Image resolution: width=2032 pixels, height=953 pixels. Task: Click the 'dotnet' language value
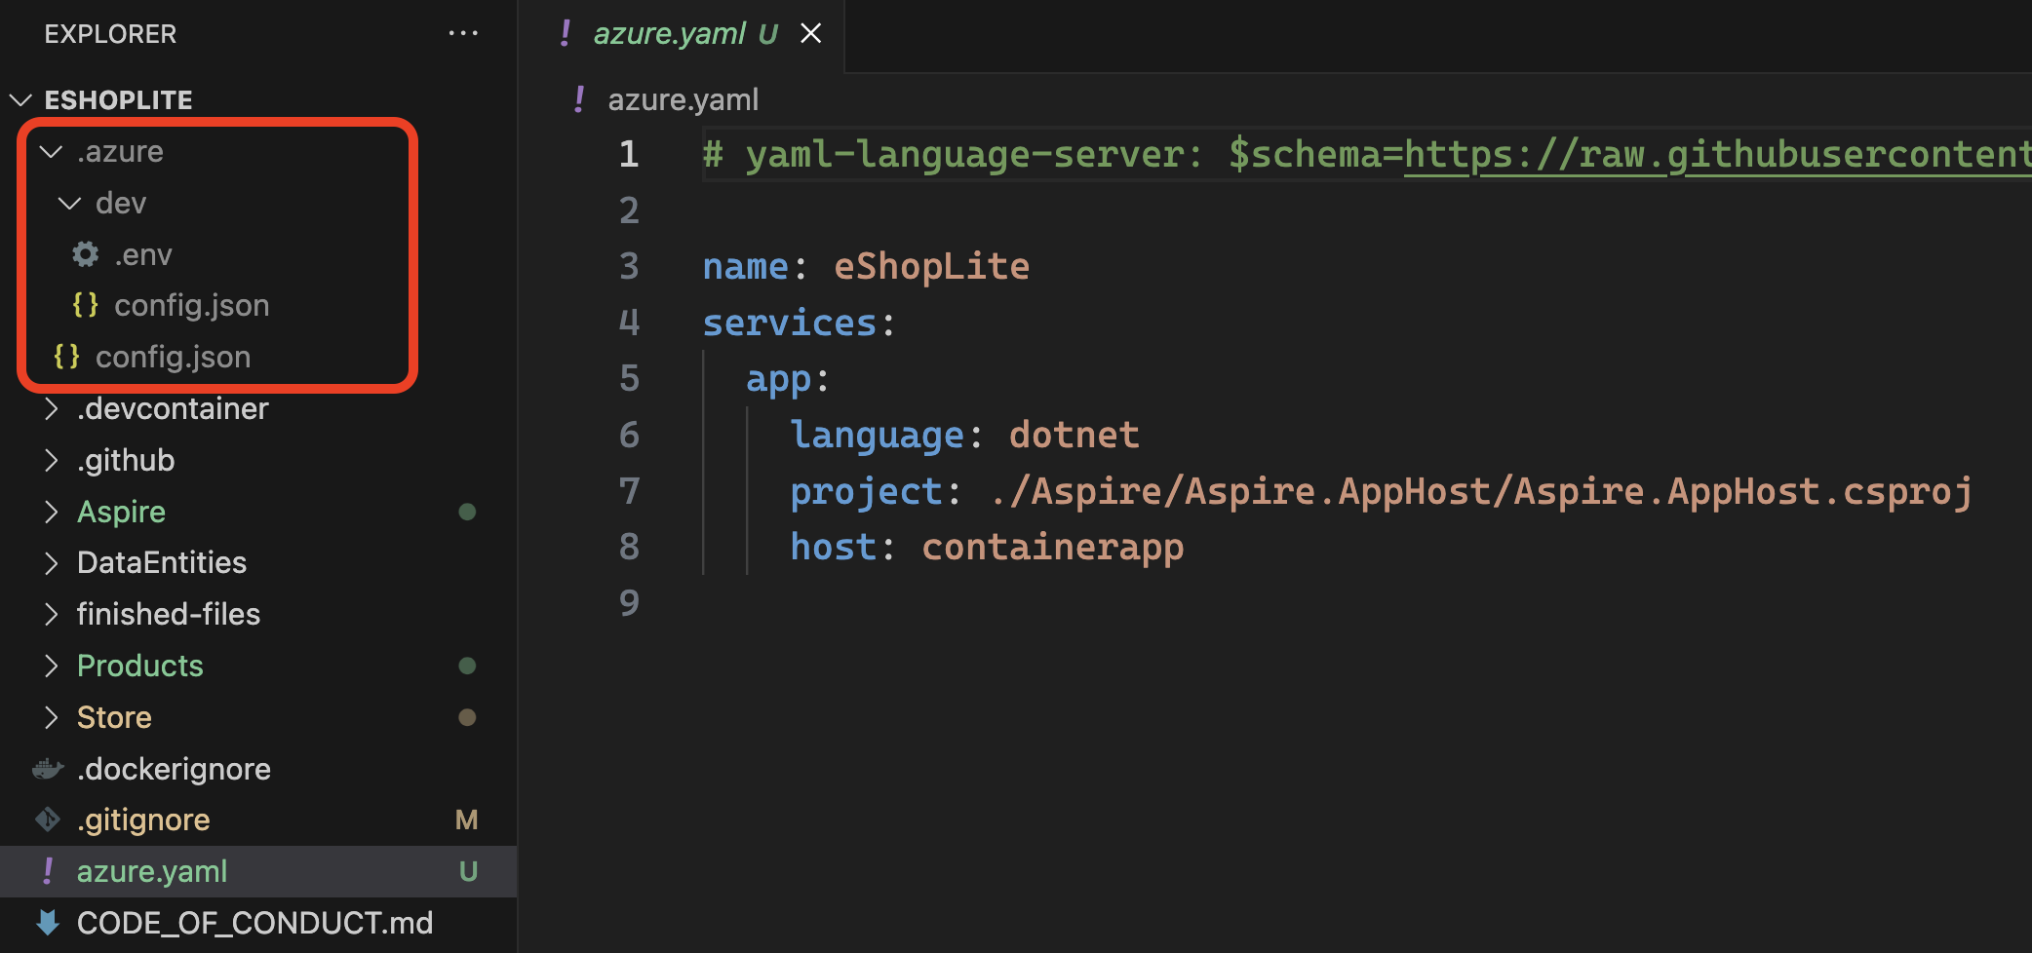1074,435
